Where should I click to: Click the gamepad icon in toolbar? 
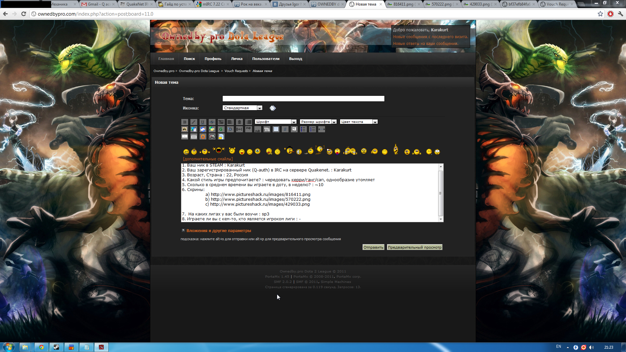[212, 137]
